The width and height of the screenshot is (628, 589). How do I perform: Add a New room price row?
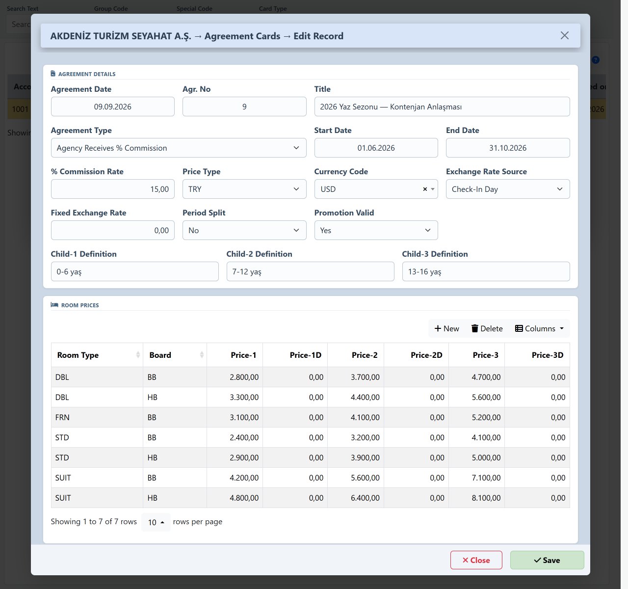(x=447, y=328)
